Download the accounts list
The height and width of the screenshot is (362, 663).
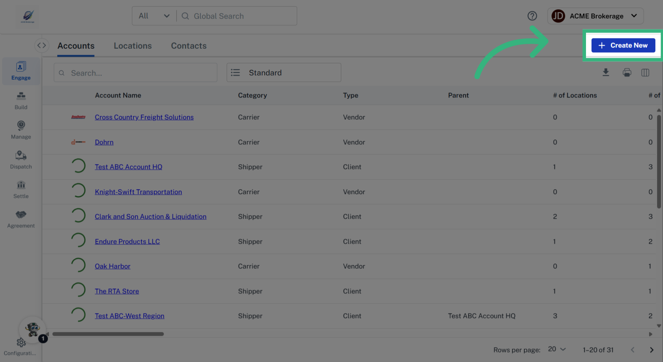606,73
